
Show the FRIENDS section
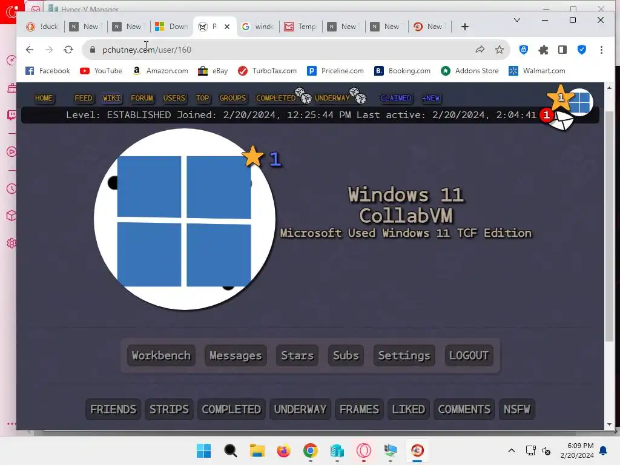point(113,409)
